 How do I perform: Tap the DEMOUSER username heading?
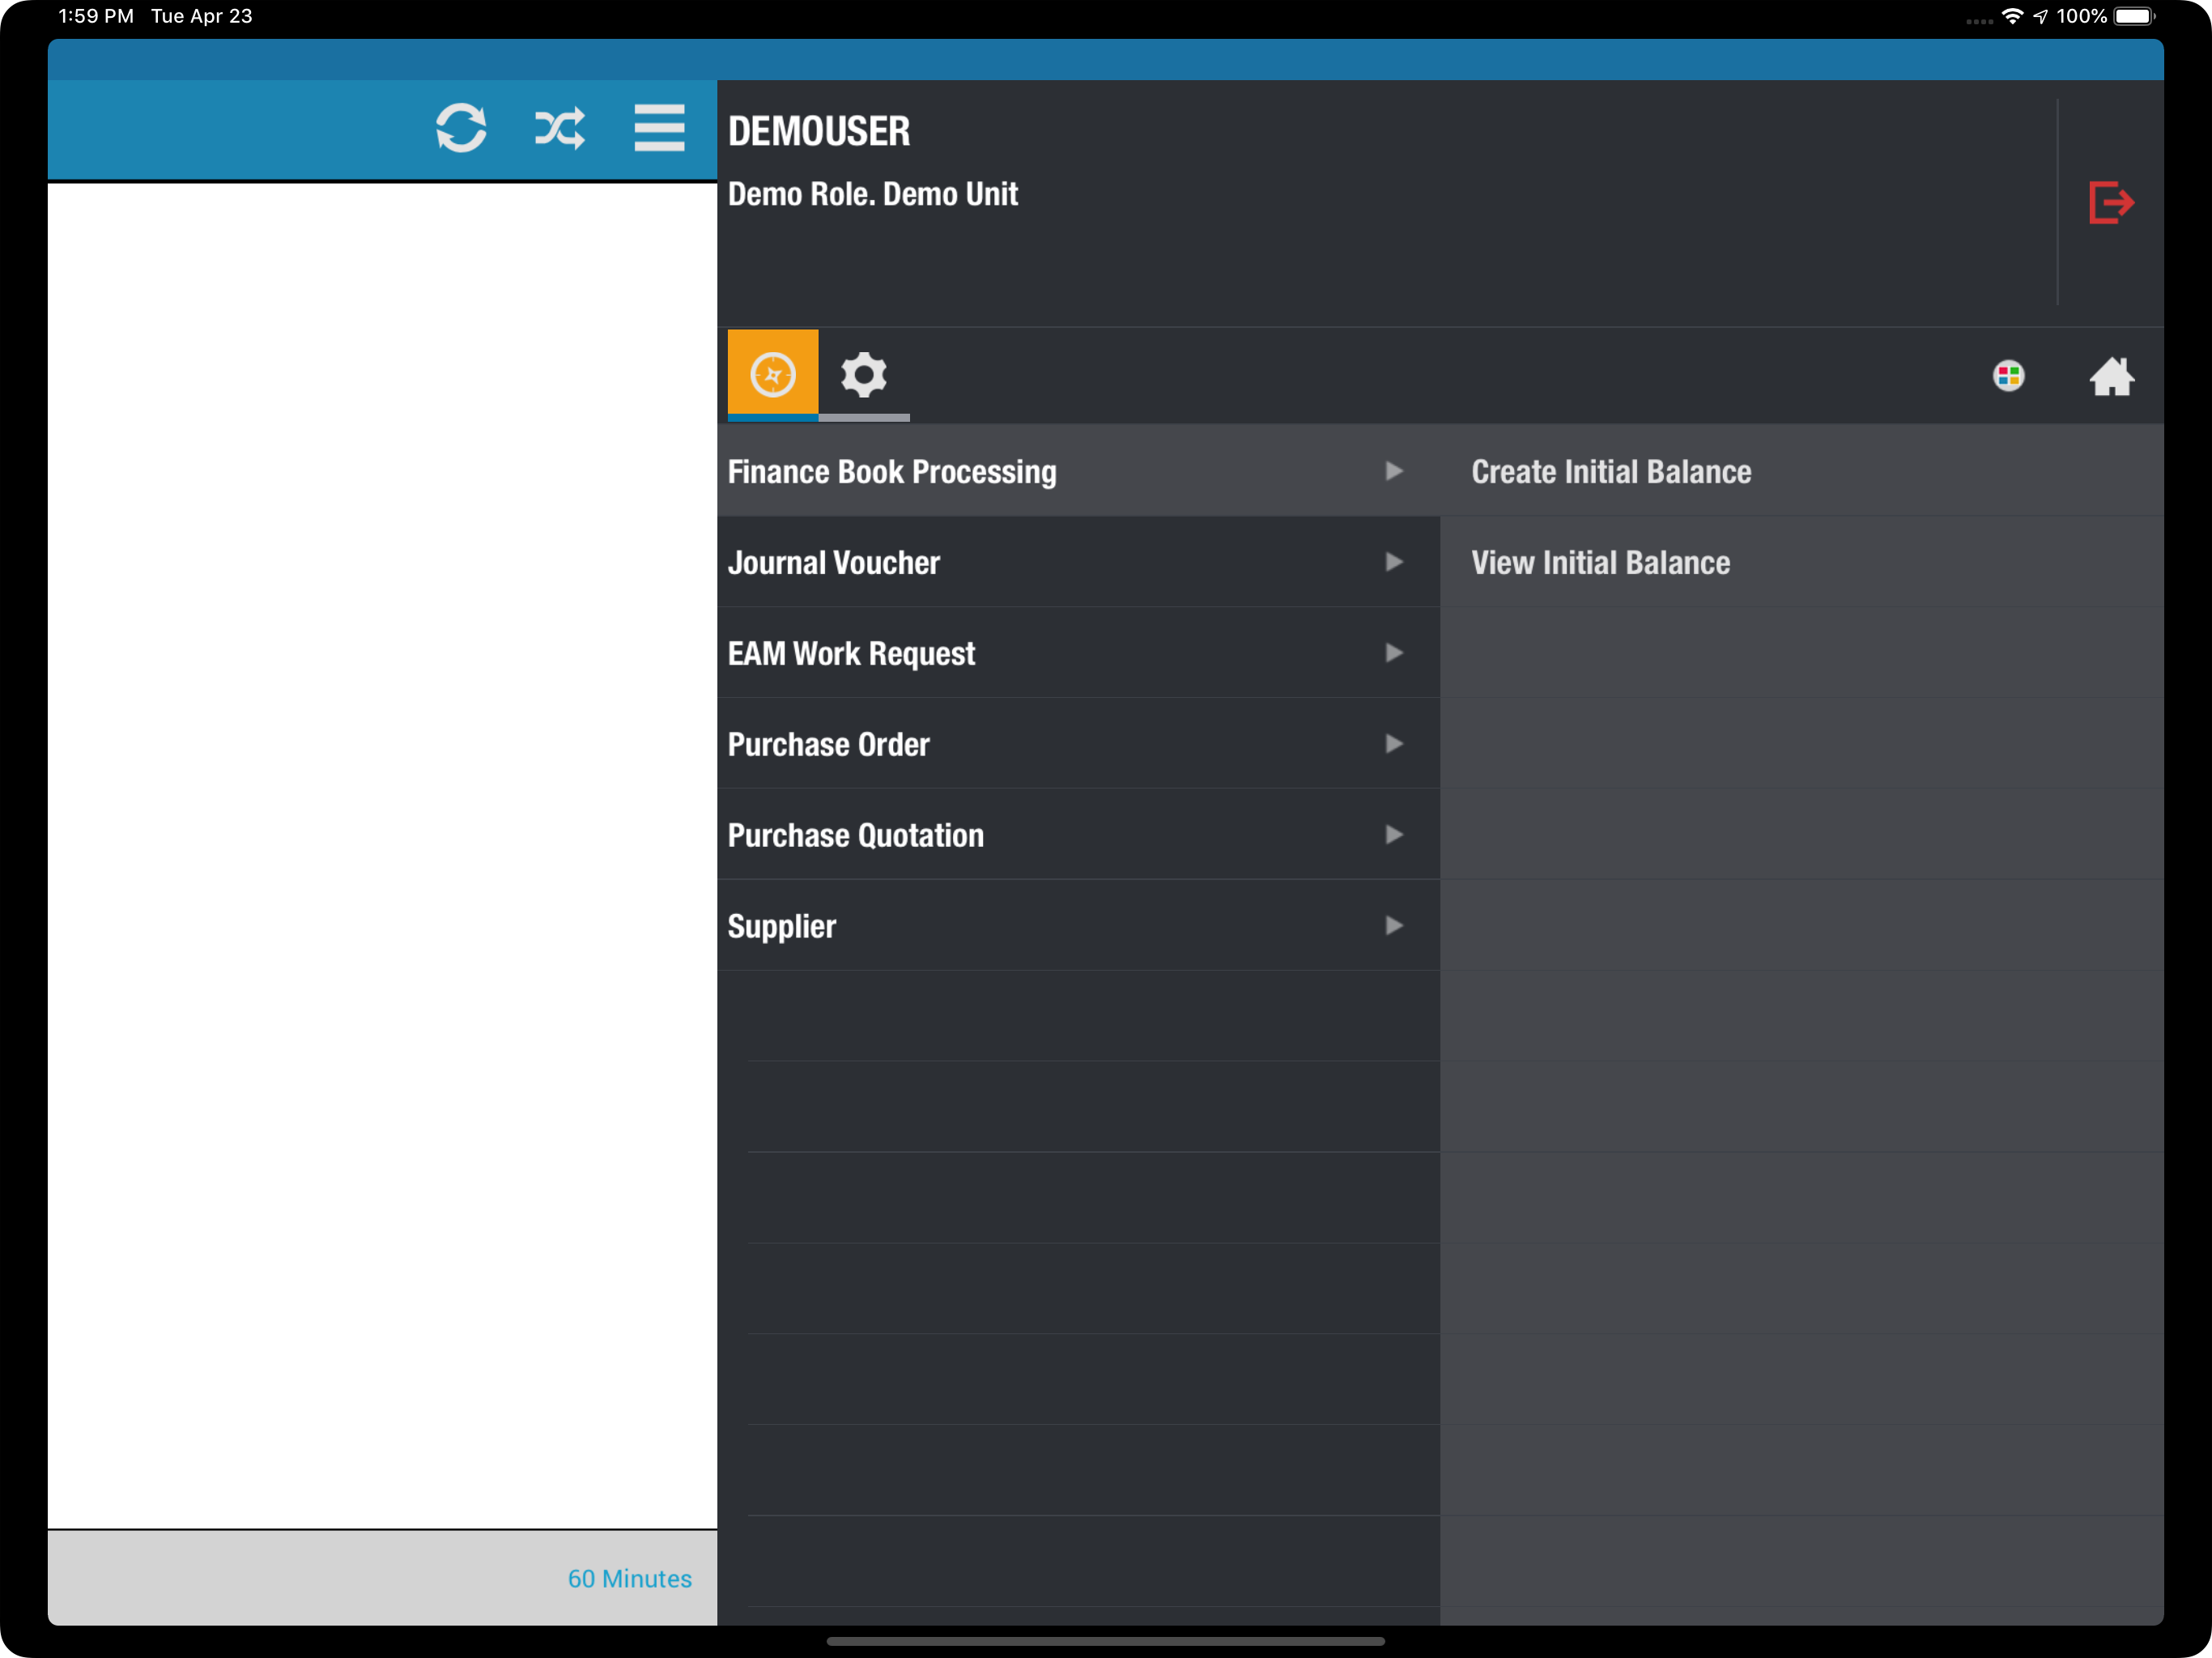(819, 131)
